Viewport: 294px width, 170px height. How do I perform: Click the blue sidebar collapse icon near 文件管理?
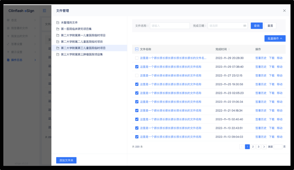click(x=44, y=11)
